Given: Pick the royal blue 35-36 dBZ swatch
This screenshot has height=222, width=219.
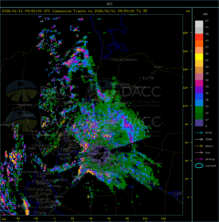Looking at the screenshot, I should [x=199, y=96].
